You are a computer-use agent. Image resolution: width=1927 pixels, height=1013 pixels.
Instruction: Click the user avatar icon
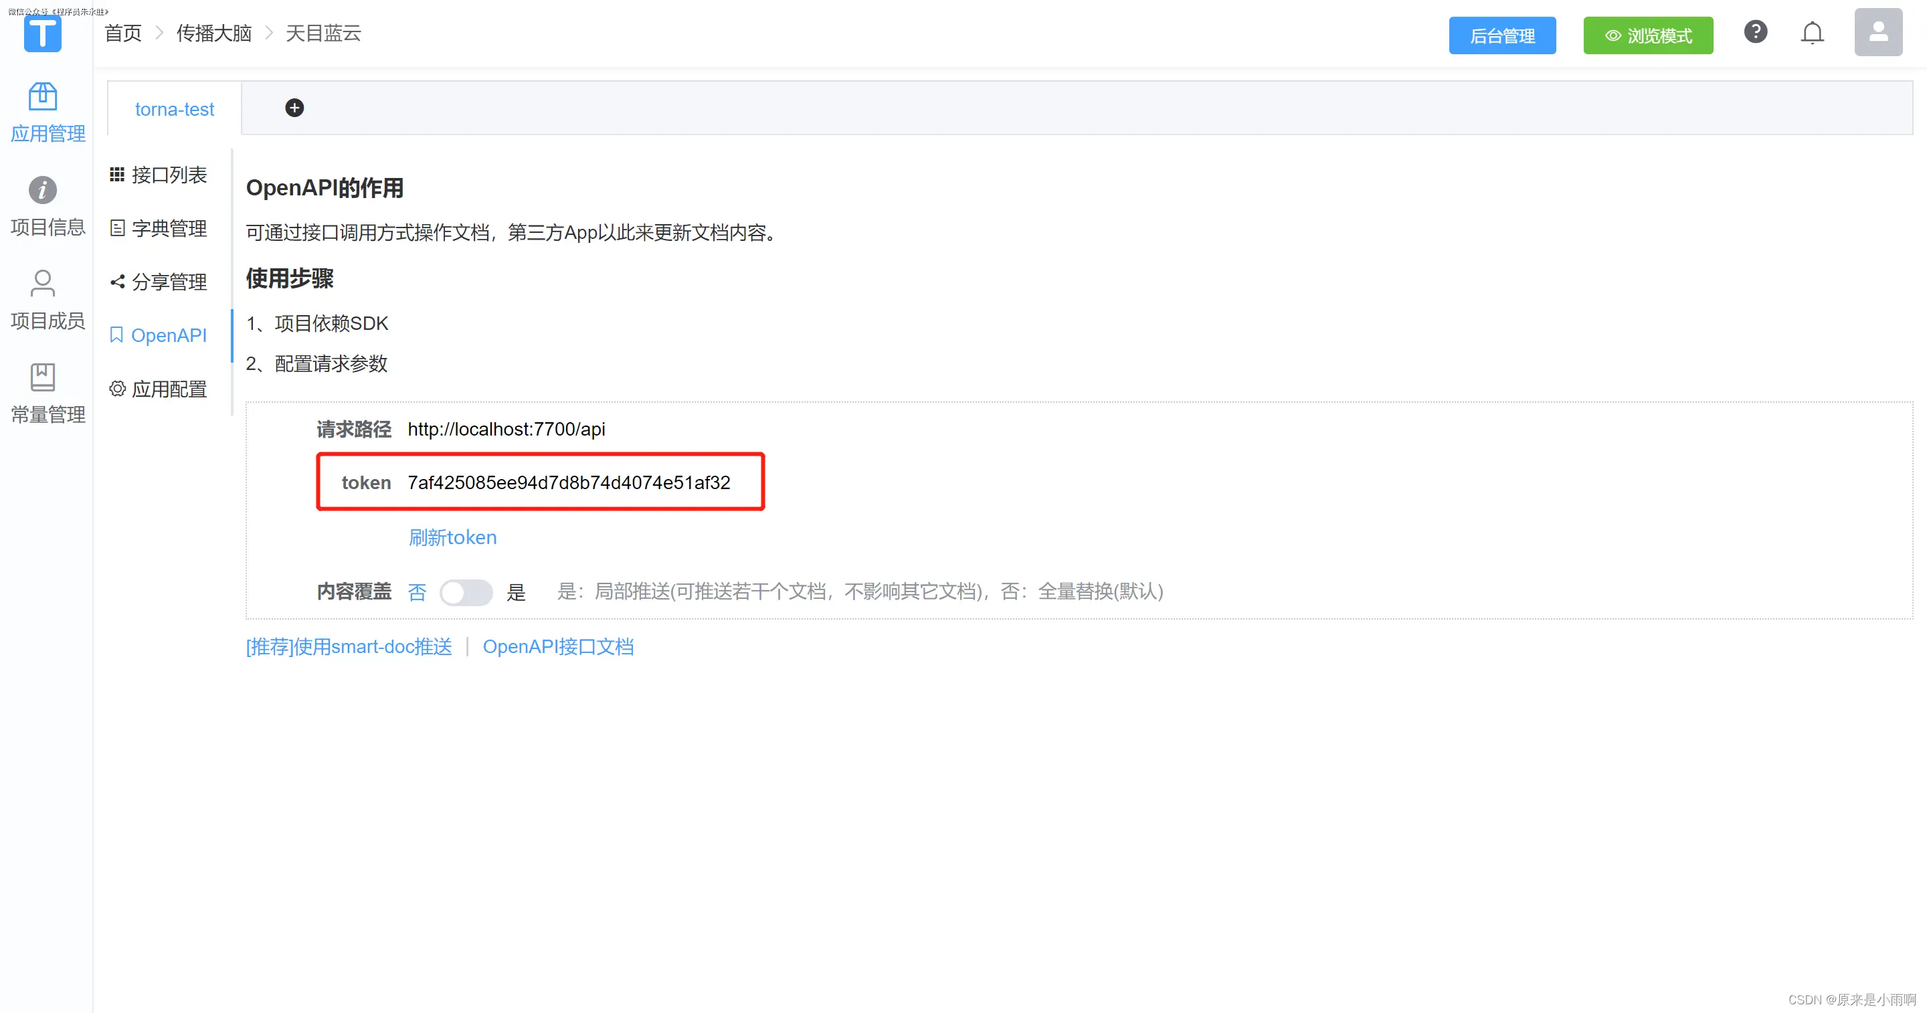click(1877, 33)
